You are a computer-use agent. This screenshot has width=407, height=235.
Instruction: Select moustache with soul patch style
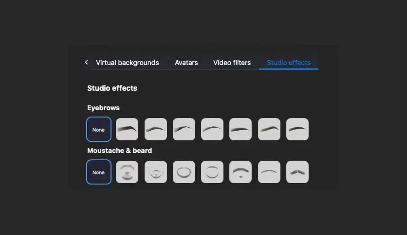(240, 172)
